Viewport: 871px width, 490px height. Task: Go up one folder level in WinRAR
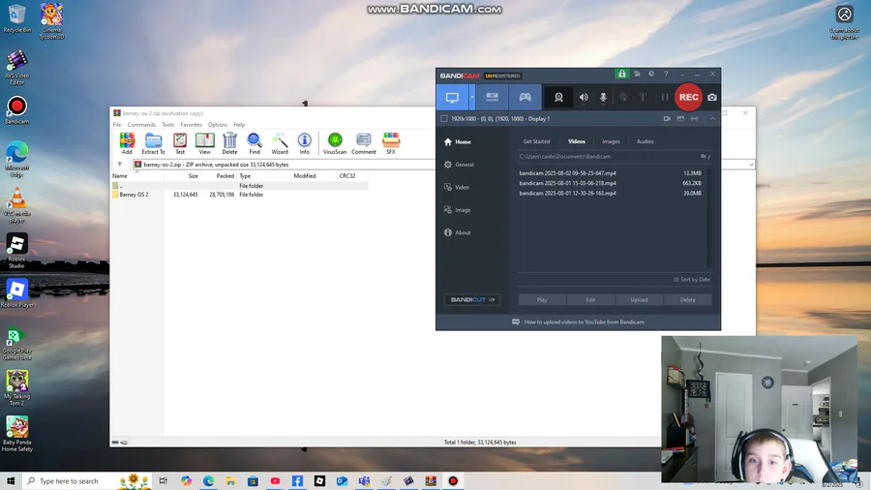click(119, 165)
